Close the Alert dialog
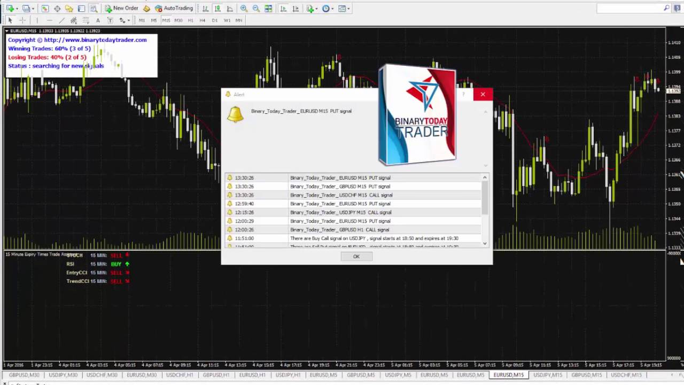The height and width of the screenshot is (385, 684). pyautogui.click(x=483, y=95)
